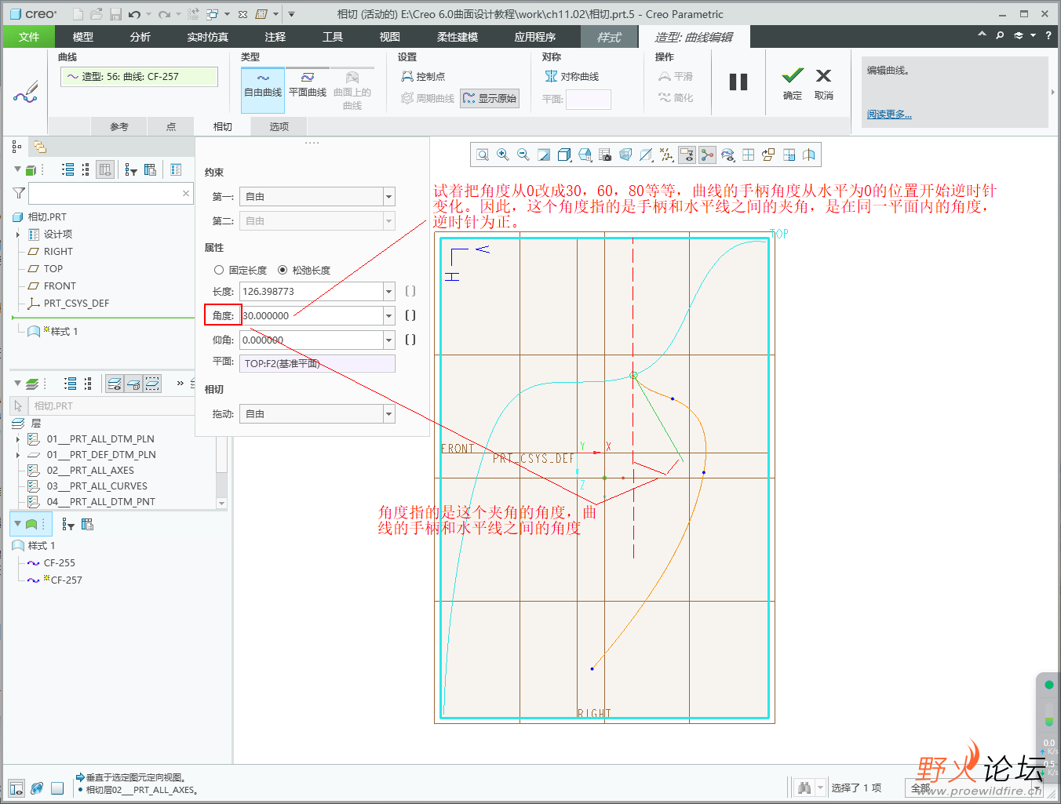Toggle Datum Display Filters icon
This screenshot has width=1061, height=804.
[666, 155]
